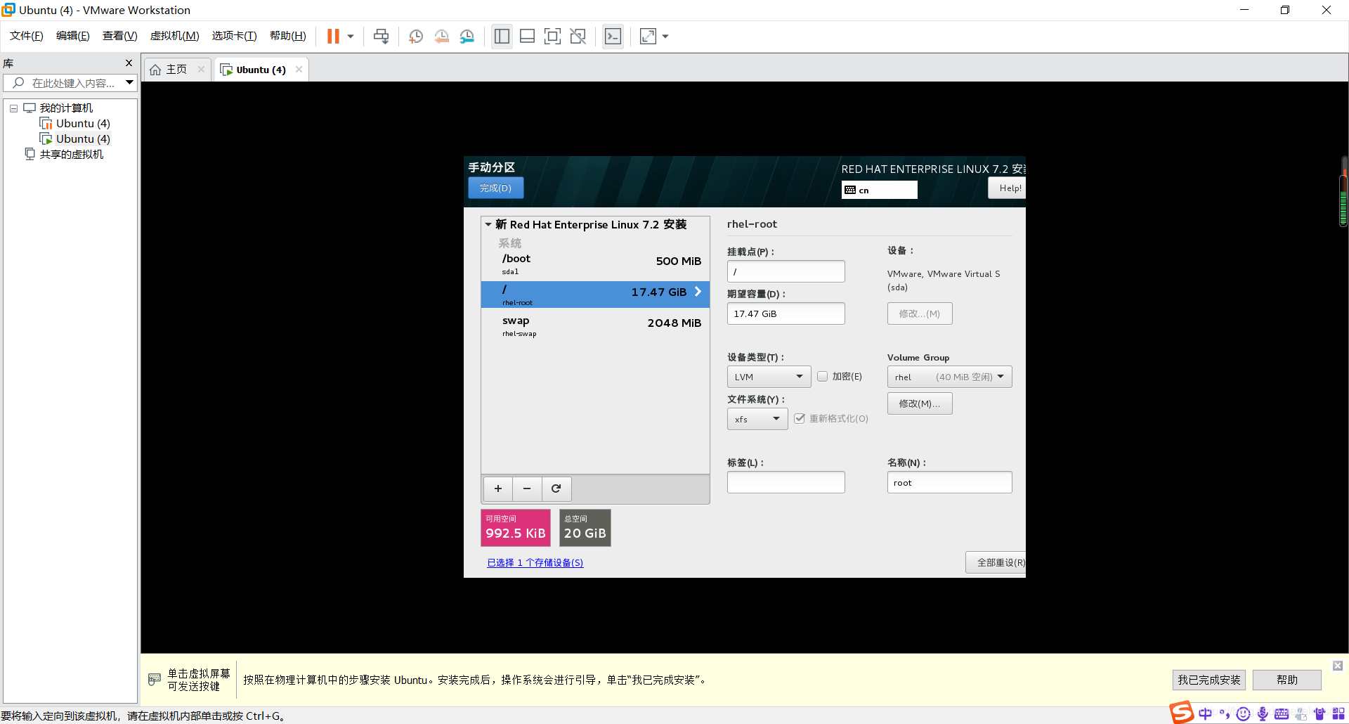This screenshot has height=724, width=1349.
Task: Show the VM thumbnail bar
Action: tap(527, 36)
